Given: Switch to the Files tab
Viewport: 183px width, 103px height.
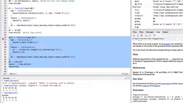Looking at the screenshot, I should tap(135, 32).
